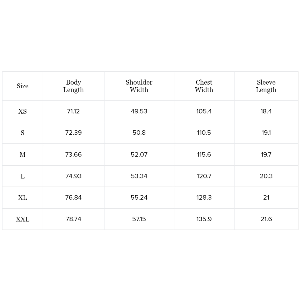Viewport: 301px width, 301px height.
Task: Click the XL size row label
Action: coord(22,198)
